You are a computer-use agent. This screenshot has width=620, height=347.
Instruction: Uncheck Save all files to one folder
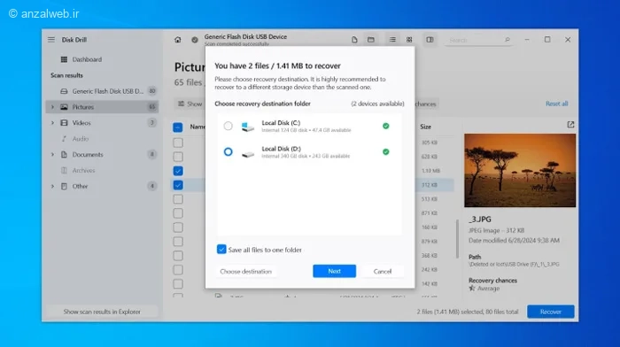coord(221,250)
